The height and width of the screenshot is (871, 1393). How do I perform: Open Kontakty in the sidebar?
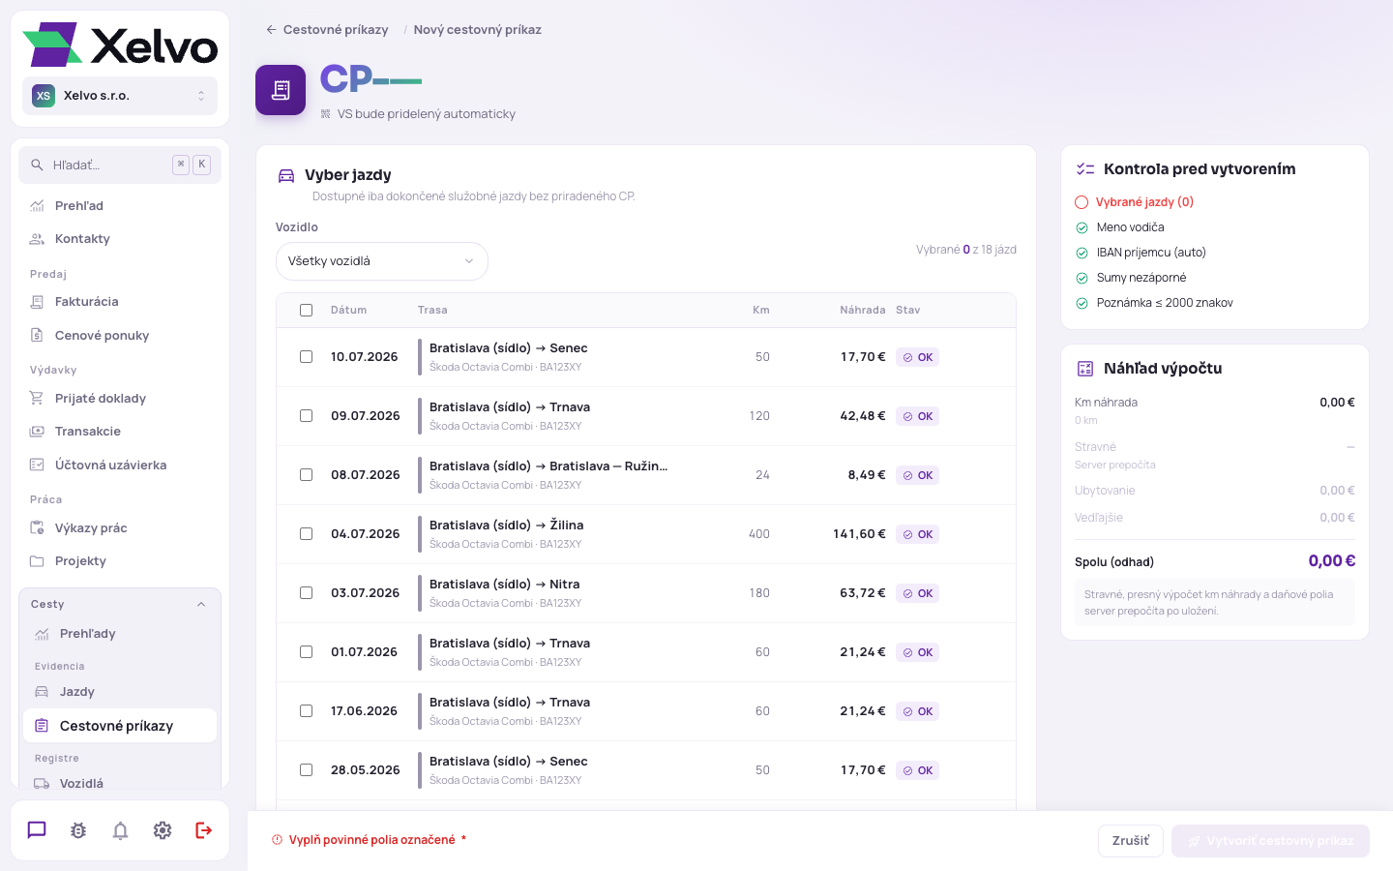[x=120, y=239]
